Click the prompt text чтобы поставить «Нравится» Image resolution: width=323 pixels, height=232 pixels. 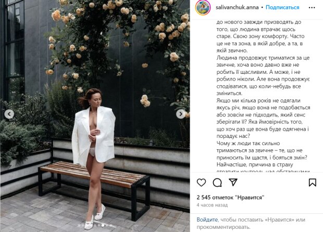(251, 223)
